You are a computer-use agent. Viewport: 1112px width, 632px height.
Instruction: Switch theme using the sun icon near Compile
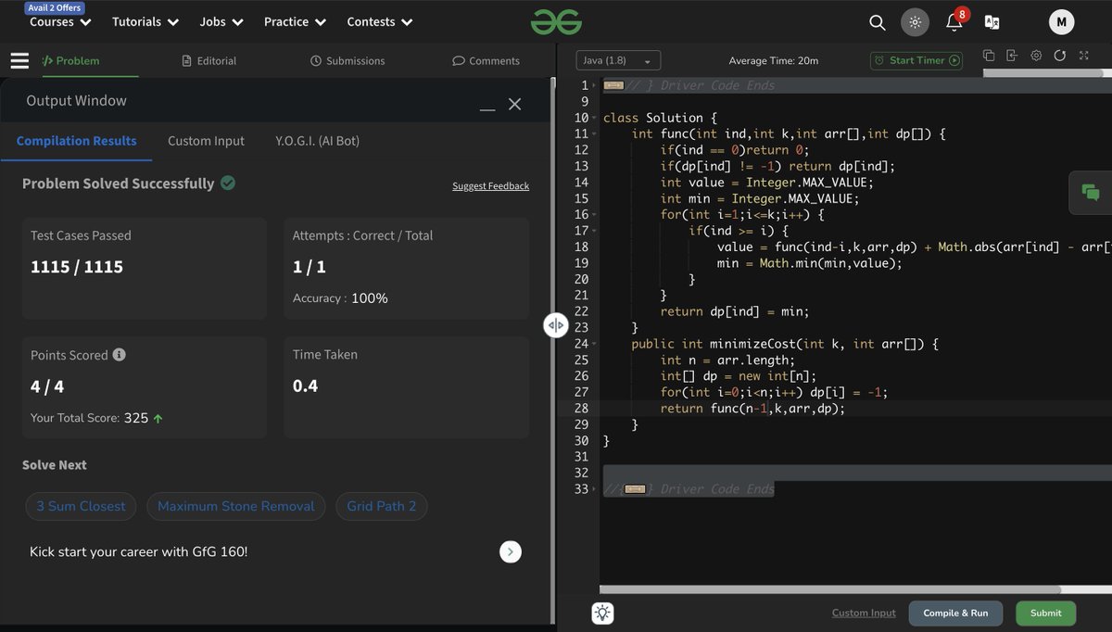point(602,613)
